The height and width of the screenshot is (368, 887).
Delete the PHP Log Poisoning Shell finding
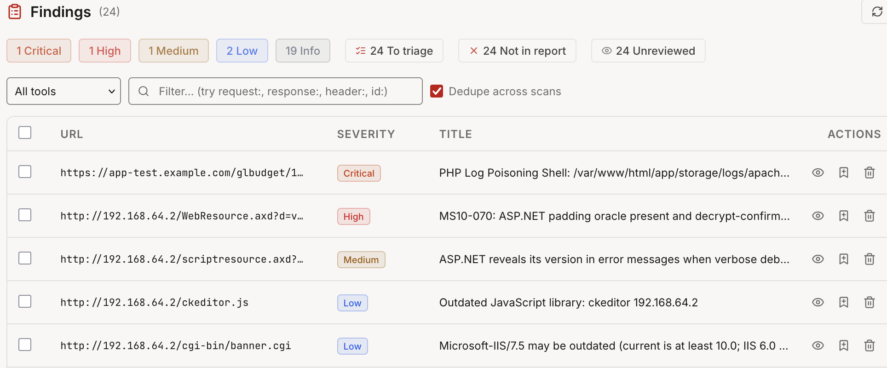(869, 172)
